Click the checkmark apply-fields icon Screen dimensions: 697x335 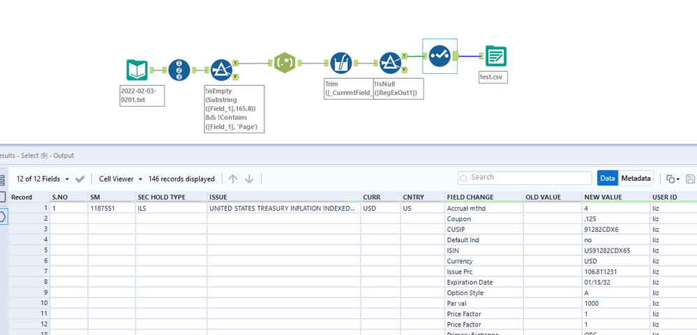80,179
